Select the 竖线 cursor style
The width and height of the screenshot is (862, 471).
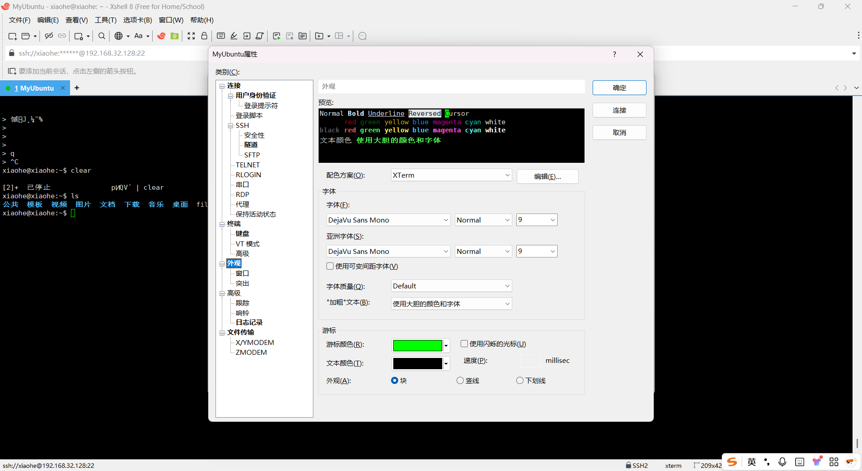(460, 380)
